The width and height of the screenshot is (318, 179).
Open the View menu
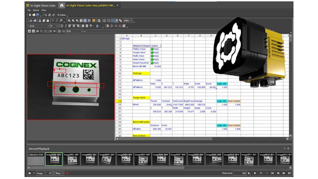[x=44, y=10]
